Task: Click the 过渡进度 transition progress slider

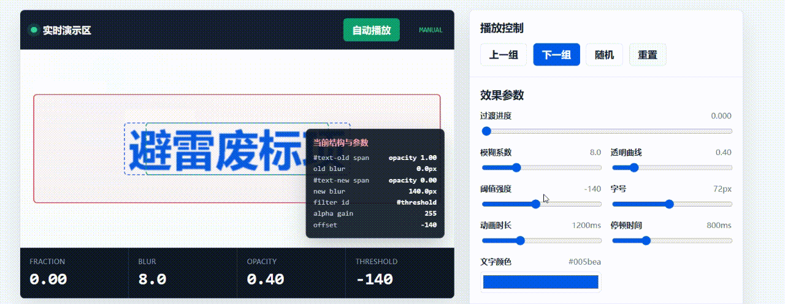Action: pos(606,131)
